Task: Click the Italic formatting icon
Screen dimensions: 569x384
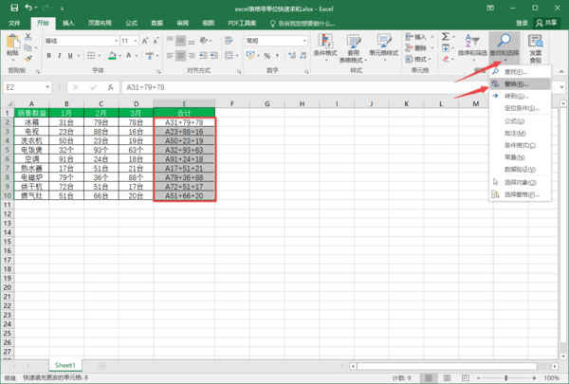Action: (x=60, y=55)
